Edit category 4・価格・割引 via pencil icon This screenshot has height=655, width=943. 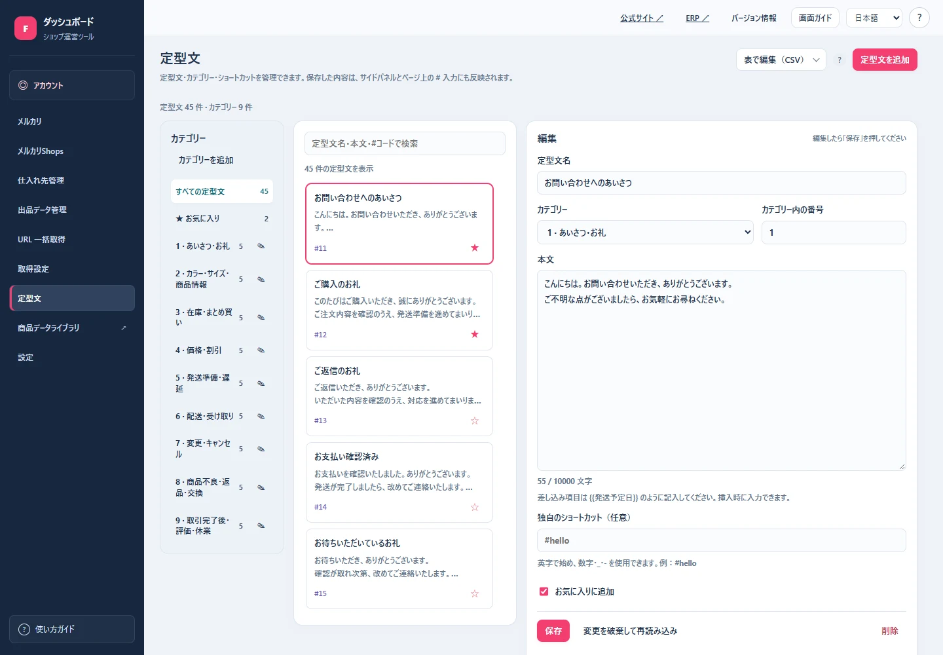pos(261,350)
